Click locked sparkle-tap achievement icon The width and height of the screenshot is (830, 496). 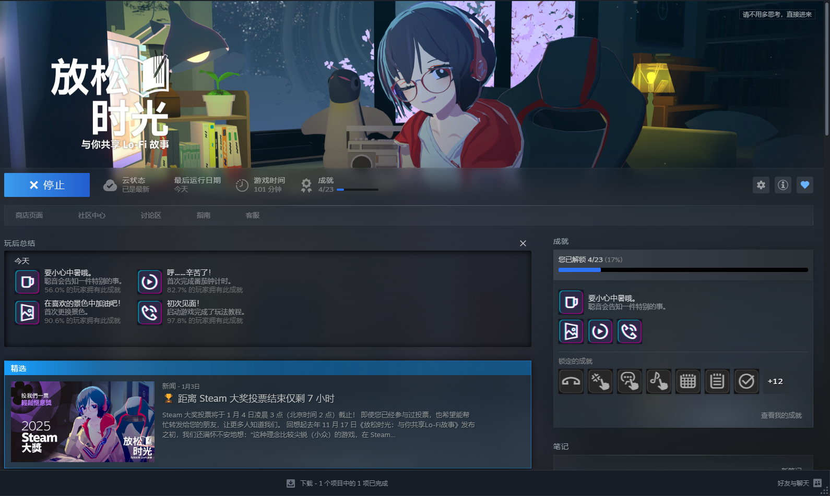tap(600, 381)
